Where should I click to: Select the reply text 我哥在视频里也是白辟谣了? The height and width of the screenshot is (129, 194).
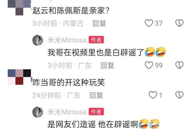coord(96,52)
